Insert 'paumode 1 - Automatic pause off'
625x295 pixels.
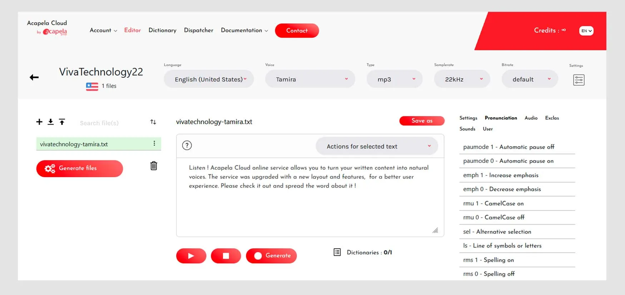[517, 147]
